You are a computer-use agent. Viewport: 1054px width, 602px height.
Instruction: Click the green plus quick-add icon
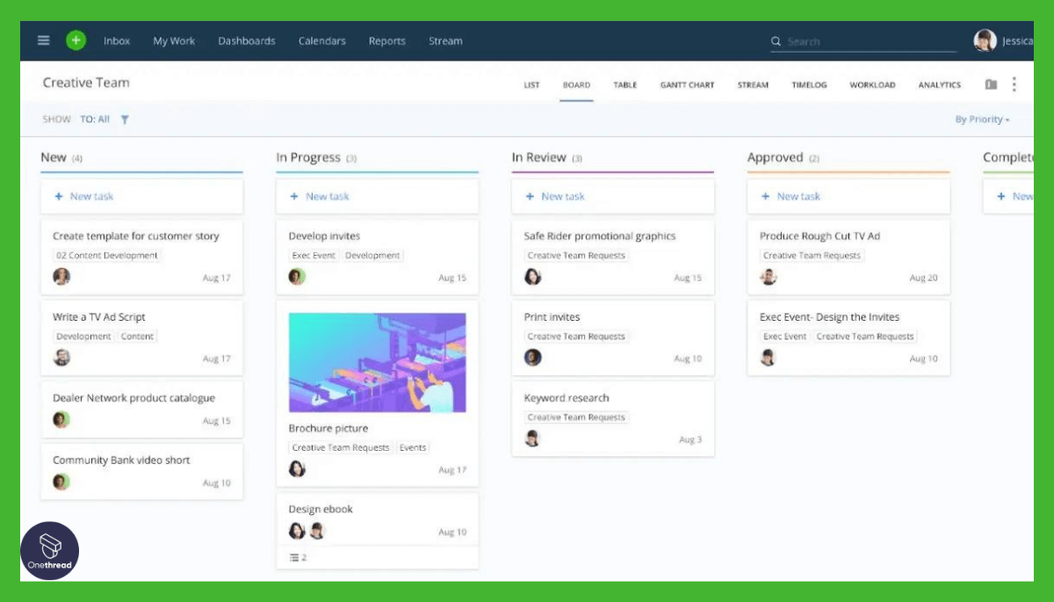tap(76, 40)
